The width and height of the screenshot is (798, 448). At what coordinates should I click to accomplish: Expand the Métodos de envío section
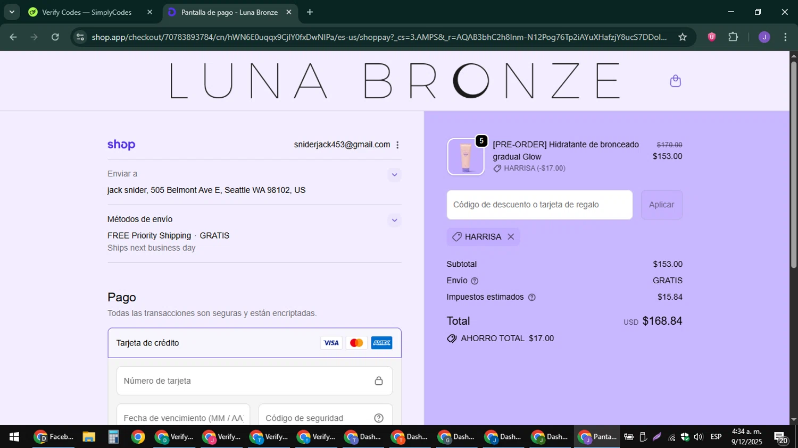click(x=394, y=220)
